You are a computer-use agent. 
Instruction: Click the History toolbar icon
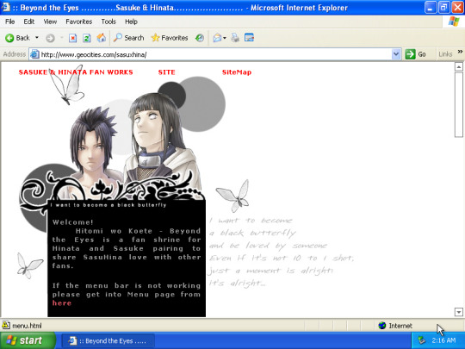200,38
